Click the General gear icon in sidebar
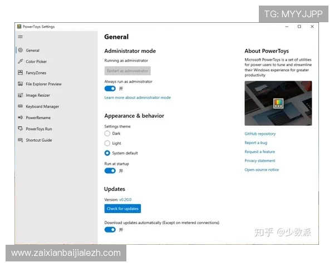 [20, 51]
